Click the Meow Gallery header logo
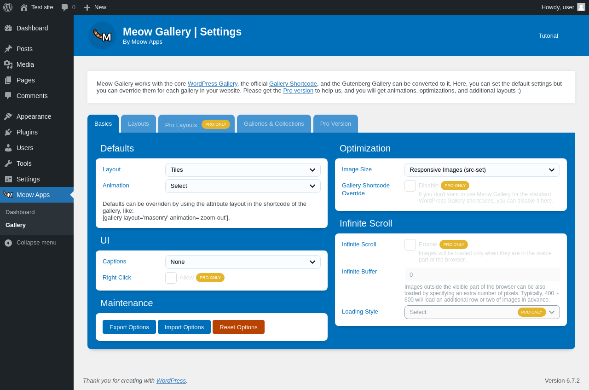Image resolution: width=589 pixels, height=390 pixels. point(102,35)
